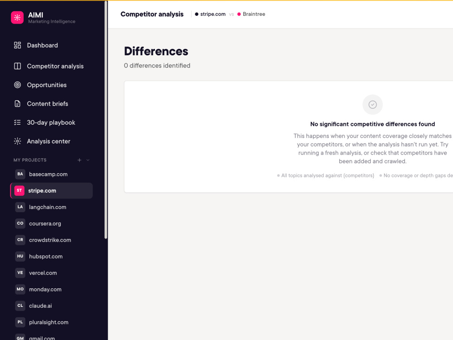Image resolution: width=453 pixels, height=340 pixels.
Task: Click the MY PROJECTS section label
Action: coord(30,160)
